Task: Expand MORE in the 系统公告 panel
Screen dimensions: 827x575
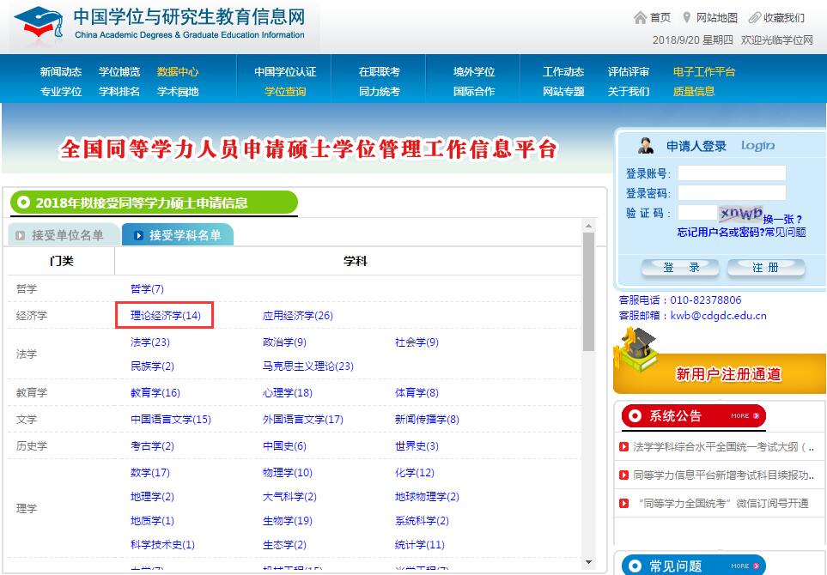Action: (740, 415)
